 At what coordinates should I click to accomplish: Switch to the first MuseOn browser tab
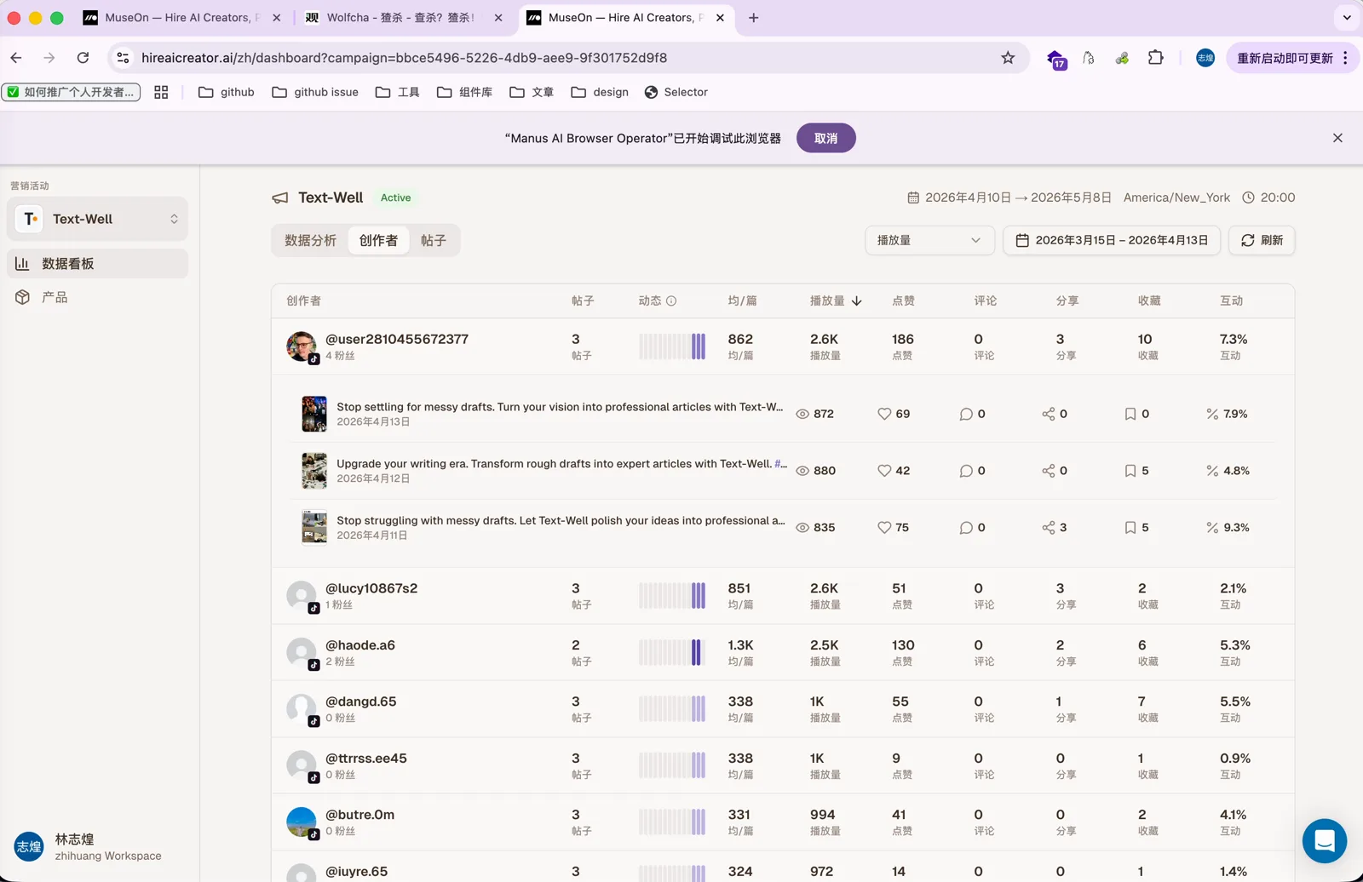(x=181, y=18)
